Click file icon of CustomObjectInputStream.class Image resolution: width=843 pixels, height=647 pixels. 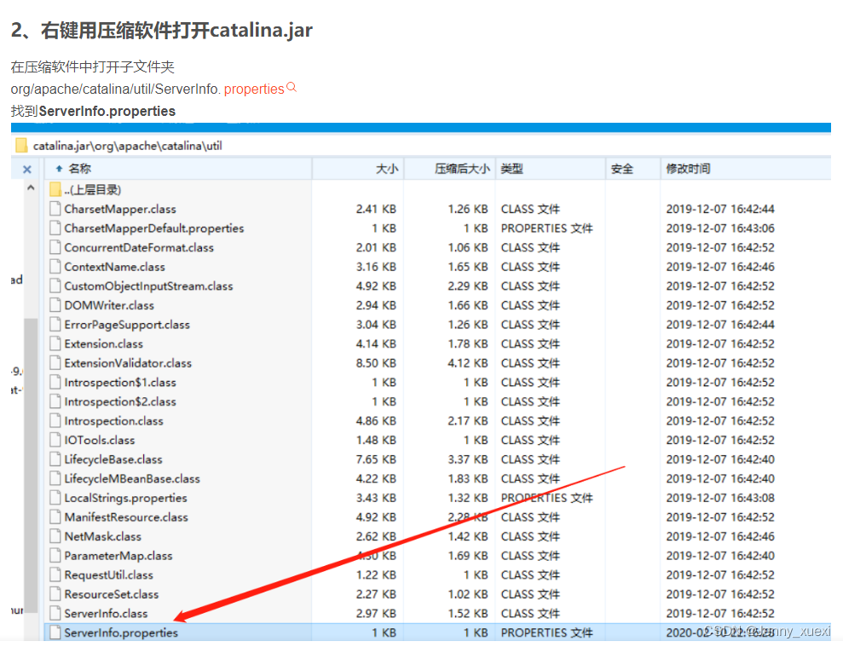coord(55,286)
